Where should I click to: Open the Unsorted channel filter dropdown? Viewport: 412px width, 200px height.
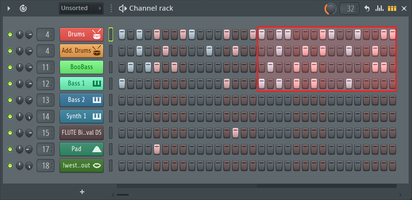pos(81,8)
